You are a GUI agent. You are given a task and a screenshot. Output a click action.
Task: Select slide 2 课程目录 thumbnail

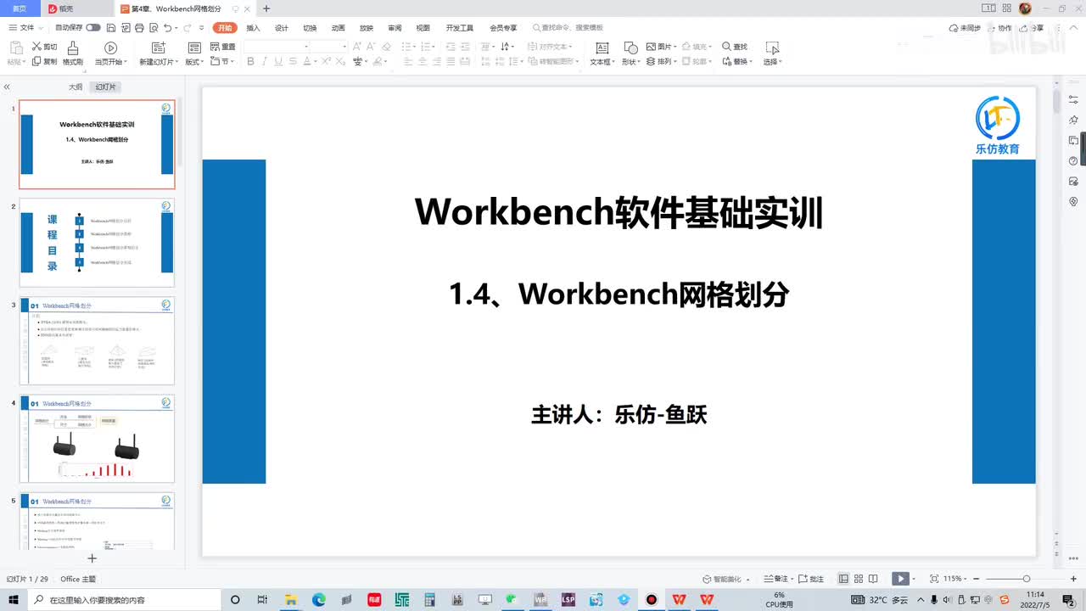point(97,243)
